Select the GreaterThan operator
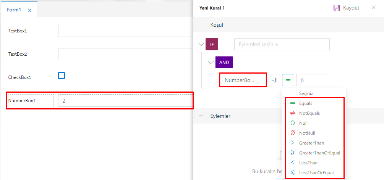 click(311, 143)
